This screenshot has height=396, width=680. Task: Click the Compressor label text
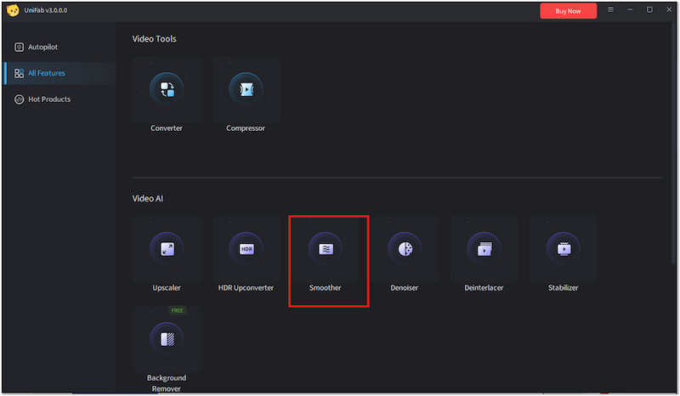coord(246,128)
